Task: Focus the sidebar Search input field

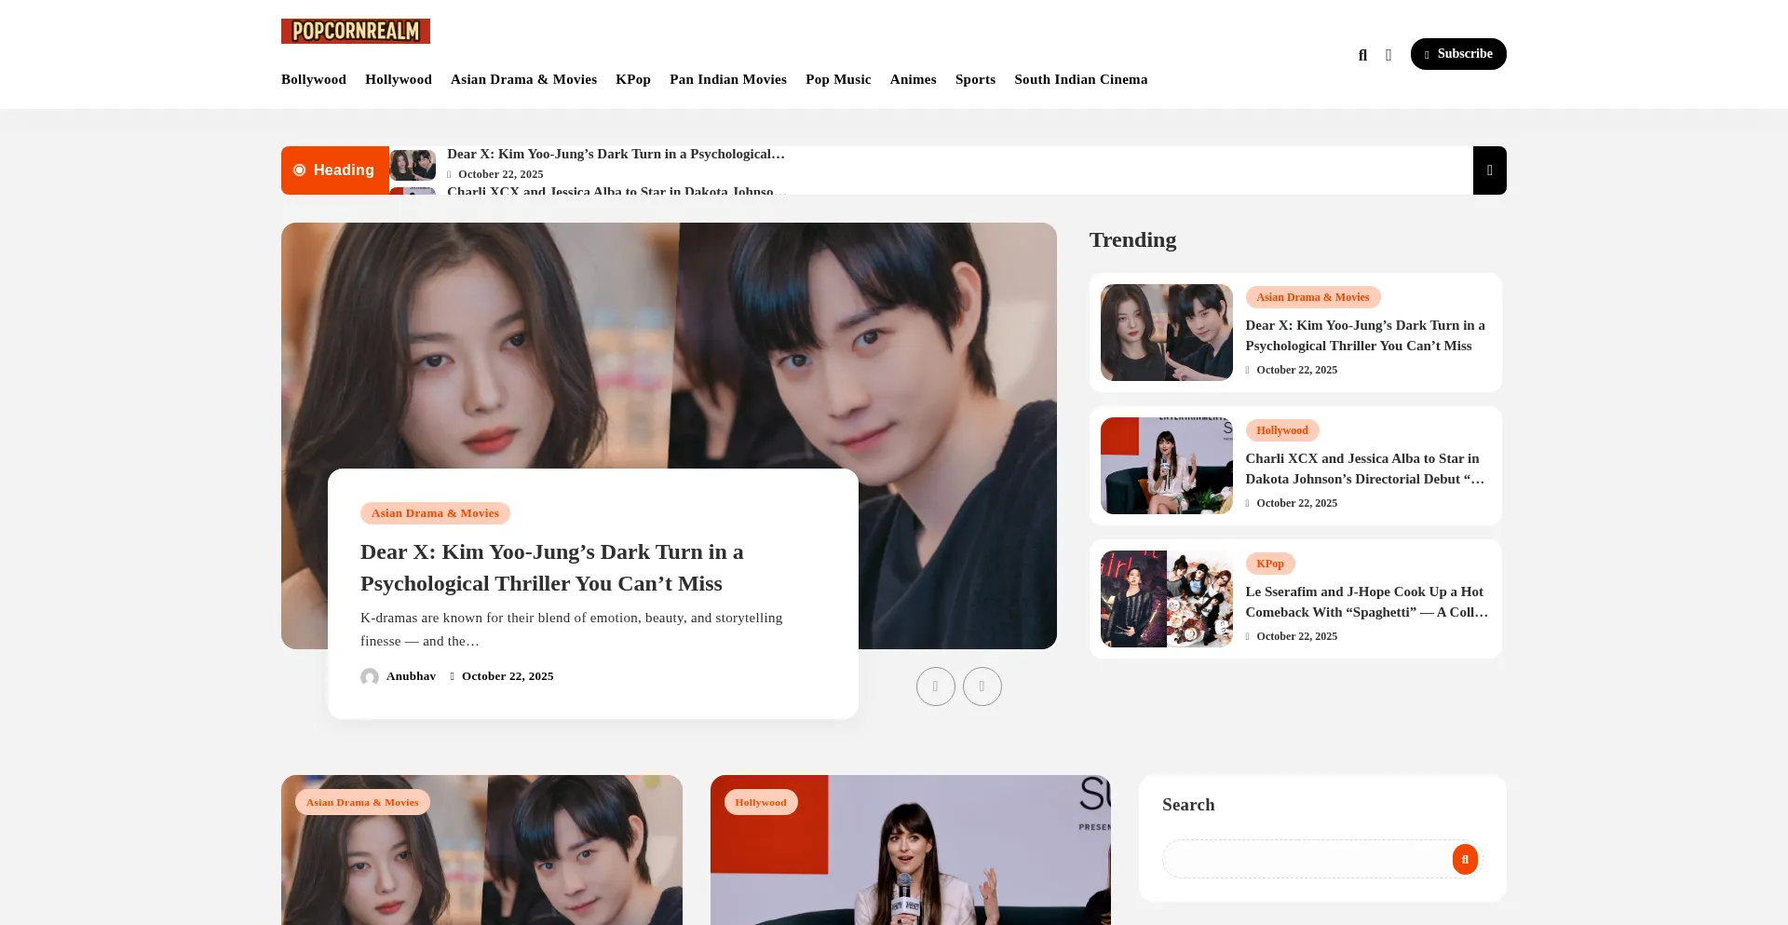Action: (1306, 859)
